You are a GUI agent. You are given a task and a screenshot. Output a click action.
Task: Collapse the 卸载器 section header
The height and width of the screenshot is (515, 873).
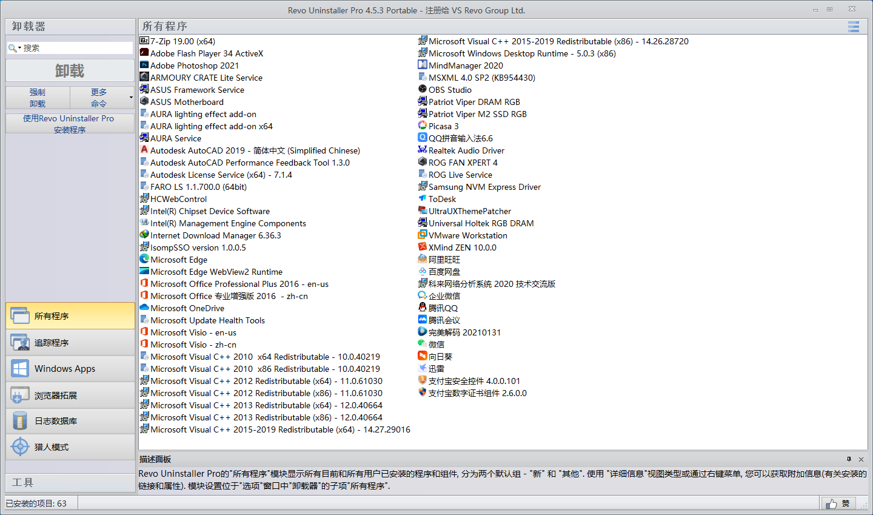click(70, 27)
